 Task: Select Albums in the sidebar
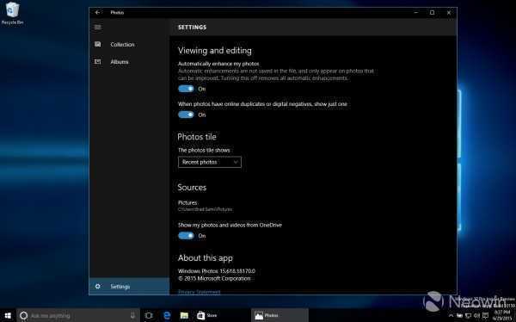120,62
